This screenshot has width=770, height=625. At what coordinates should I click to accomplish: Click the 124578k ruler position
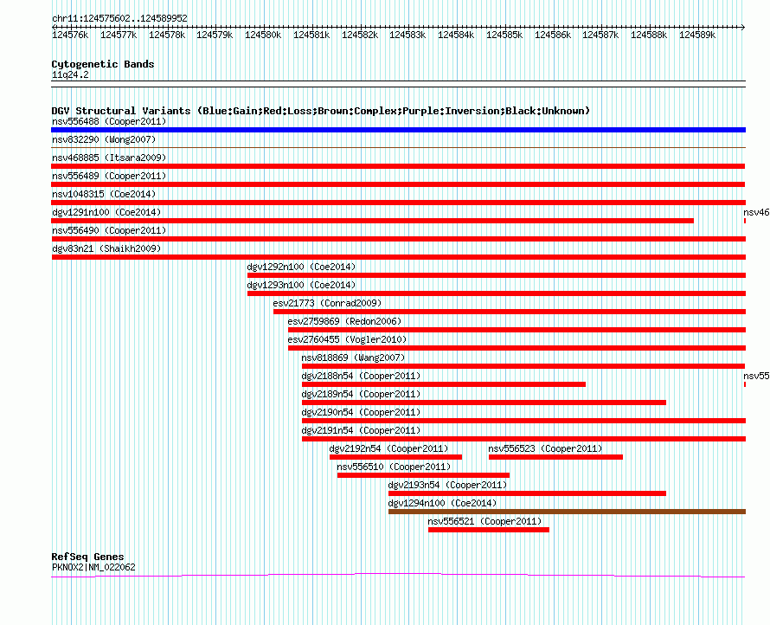tap(167, 35)
